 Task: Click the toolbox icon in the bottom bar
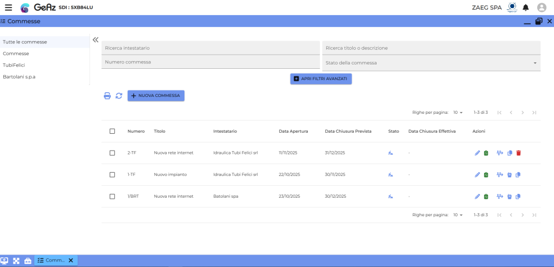tap(28, 261)
